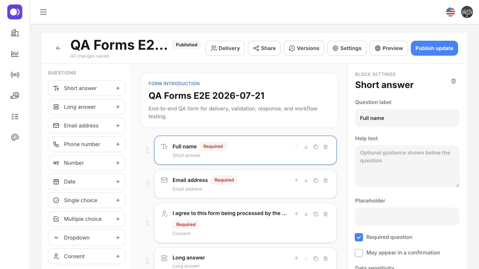Delete the Email address block
This screenshot has height=269, width=479.
[x=326, y=180]
